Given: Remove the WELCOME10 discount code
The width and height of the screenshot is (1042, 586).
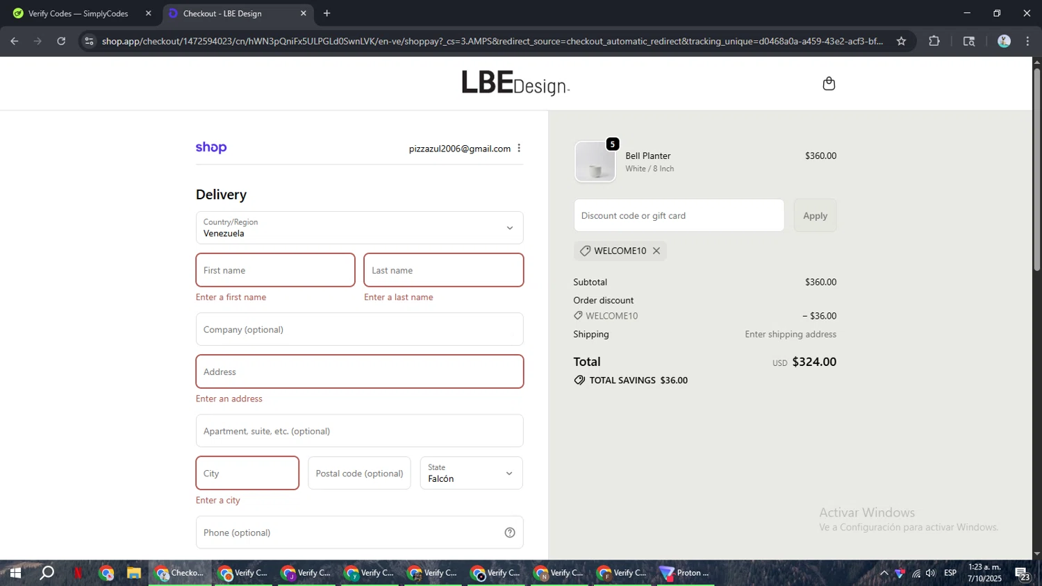Looking at the screenshot, I should coord(656,251).
